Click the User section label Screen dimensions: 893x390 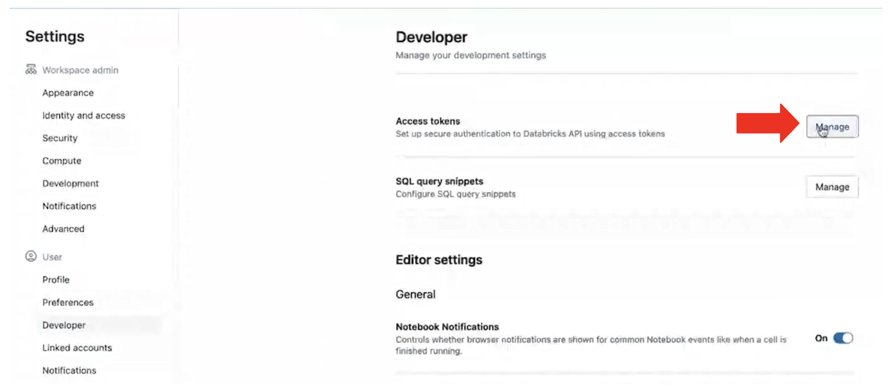pos(52,257)
